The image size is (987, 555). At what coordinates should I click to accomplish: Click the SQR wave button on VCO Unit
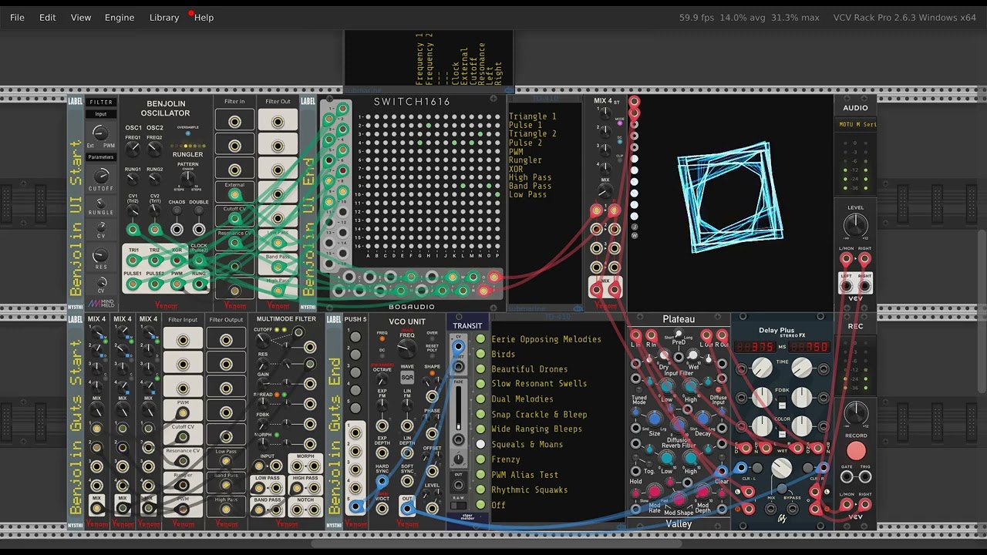[407, 378]
